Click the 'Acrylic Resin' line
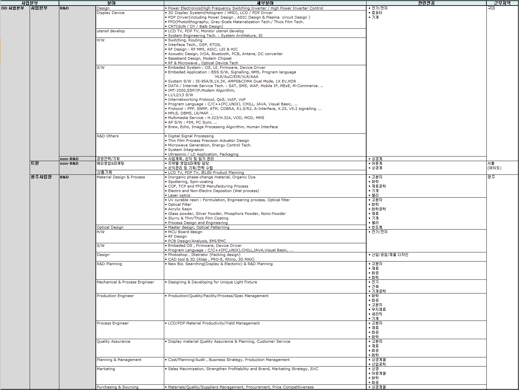519x390 pixels. 178,209
